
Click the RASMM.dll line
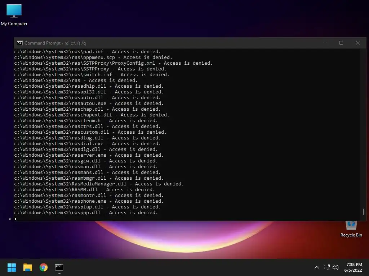point(84,190)
